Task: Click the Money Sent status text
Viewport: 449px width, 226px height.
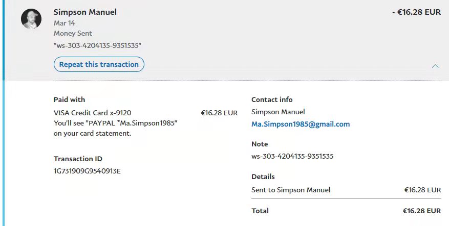Action: (x=72, y=33)
